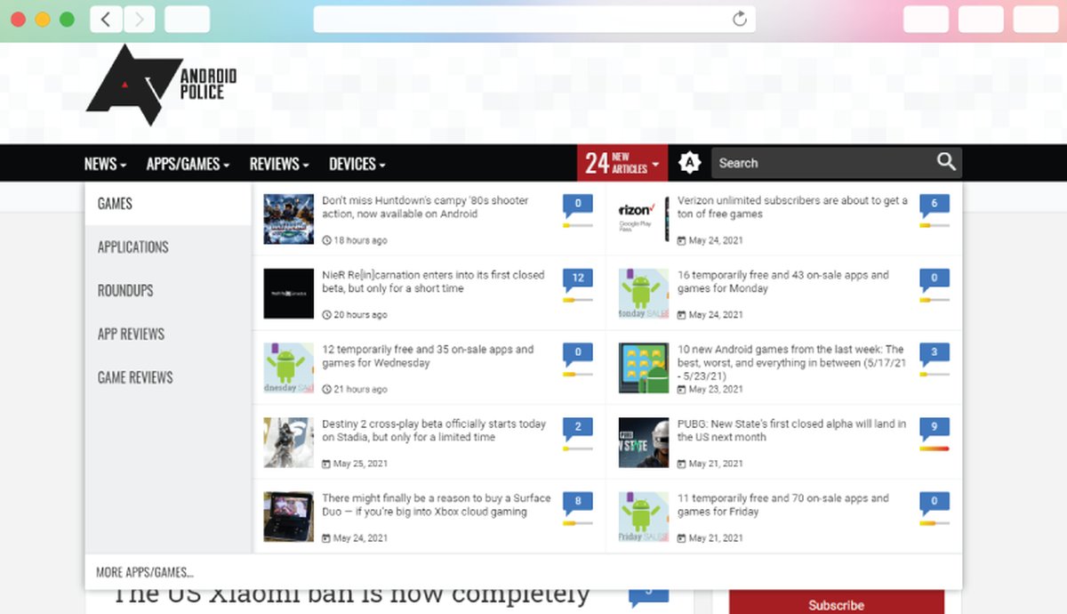This screenshot has width=1067, height=614.
Task: Click the browser reload icon
Action: tap(739, 19)
